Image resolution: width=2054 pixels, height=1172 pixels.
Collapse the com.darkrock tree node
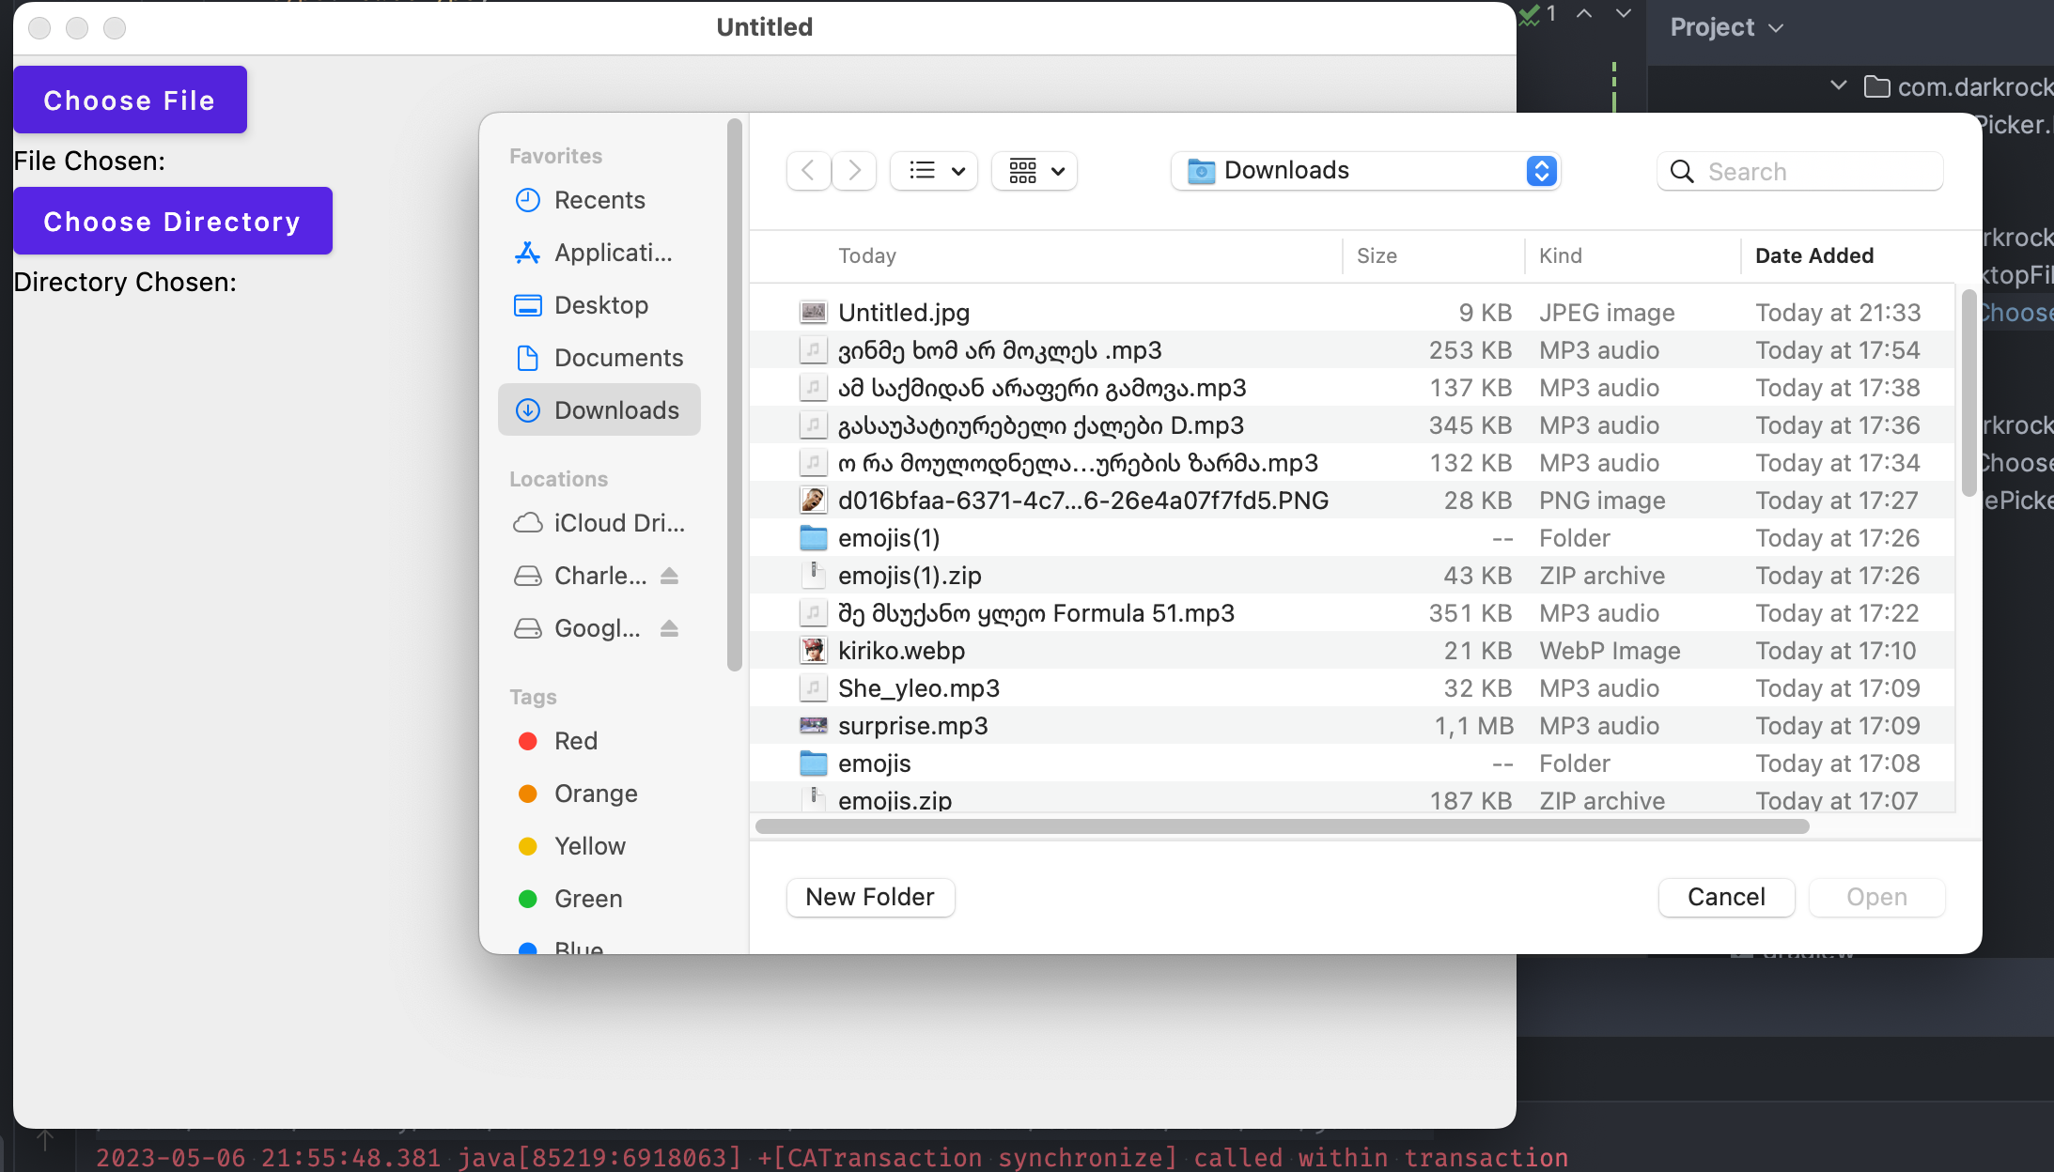point(1838,85)
